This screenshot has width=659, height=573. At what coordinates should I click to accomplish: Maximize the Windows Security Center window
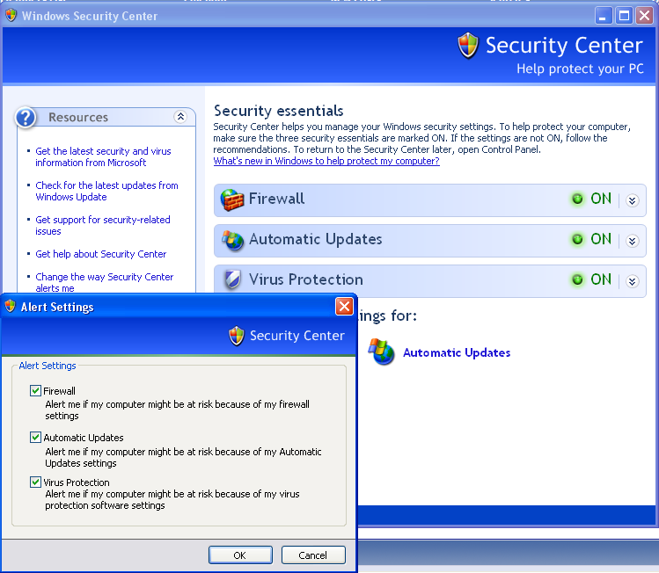(624, 16)
